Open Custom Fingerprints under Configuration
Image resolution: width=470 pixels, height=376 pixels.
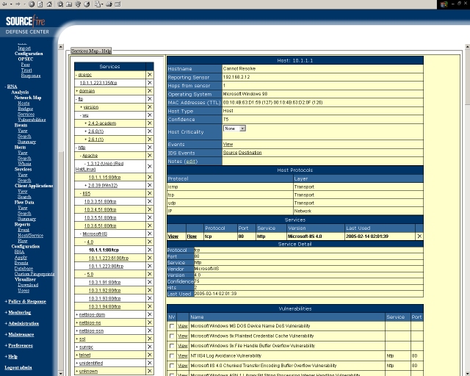tap(35, 274)
